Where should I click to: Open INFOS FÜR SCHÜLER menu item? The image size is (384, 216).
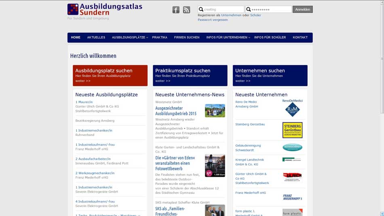(270, 38)
